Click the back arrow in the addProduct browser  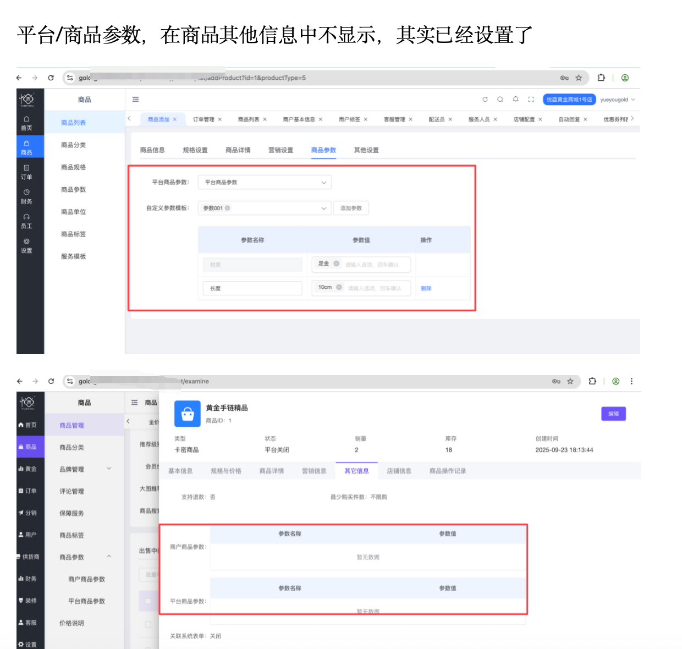click(19, 78)
